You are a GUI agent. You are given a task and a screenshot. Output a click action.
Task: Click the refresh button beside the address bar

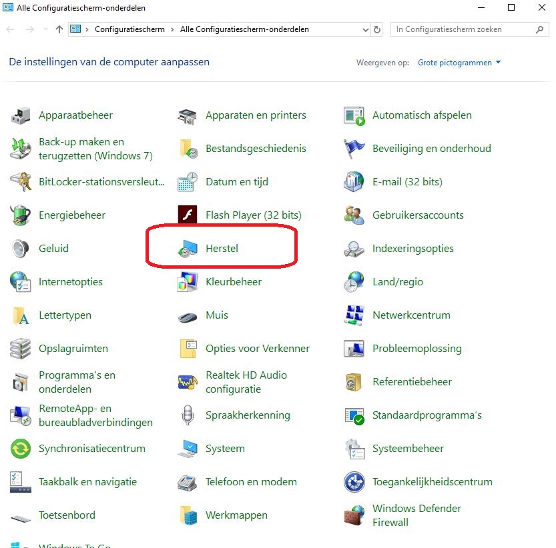pyautogui.click(x=377, y=30)
